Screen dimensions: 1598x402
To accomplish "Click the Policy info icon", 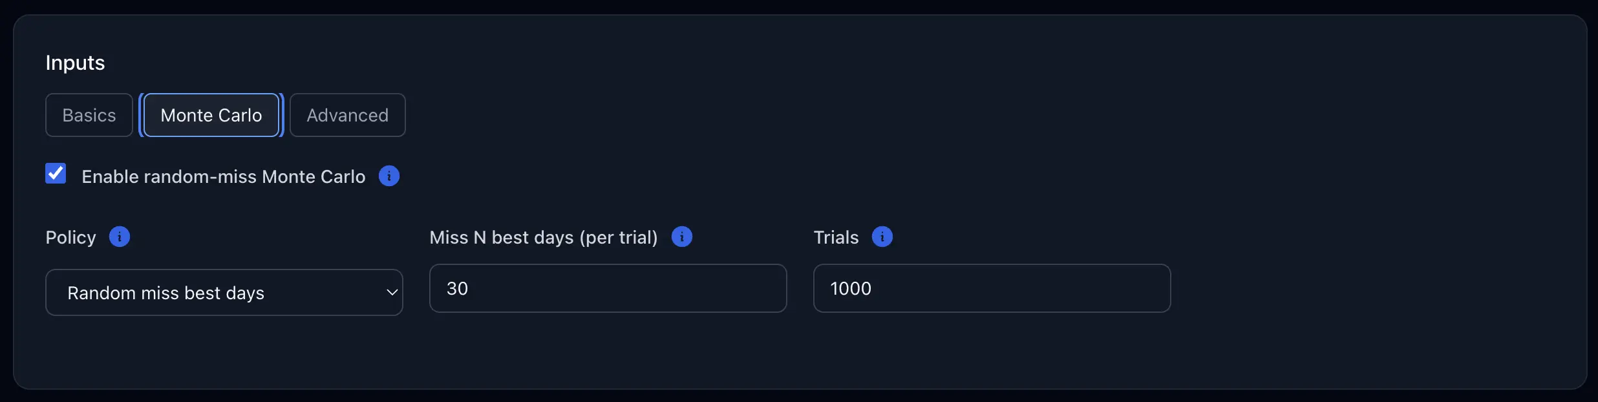I will point(120,237).
